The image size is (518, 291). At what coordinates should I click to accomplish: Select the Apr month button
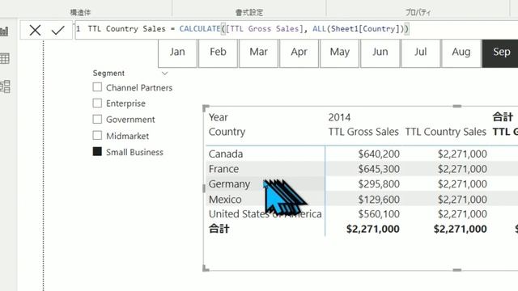299,53
